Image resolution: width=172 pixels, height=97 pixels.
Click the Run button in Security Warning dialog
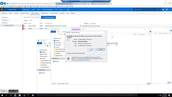(92, 50)
